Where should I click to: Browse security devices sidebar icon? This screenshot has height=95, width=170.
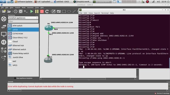click(x=4, y=42)
